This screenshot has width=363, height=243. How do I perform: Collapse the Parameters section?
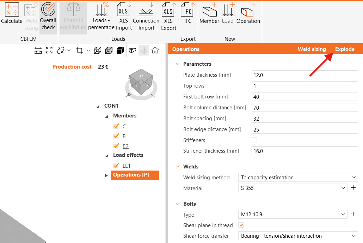[178, 64]
